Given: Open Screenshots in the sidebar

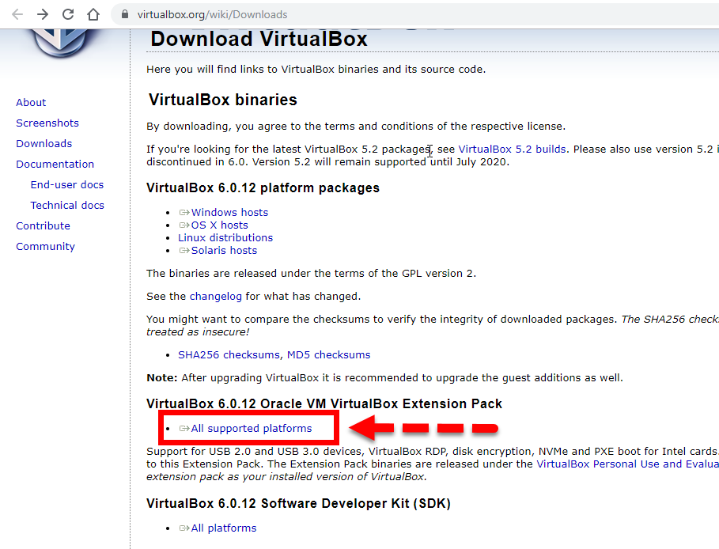Looking at the screenshot, I should point(47,123).
